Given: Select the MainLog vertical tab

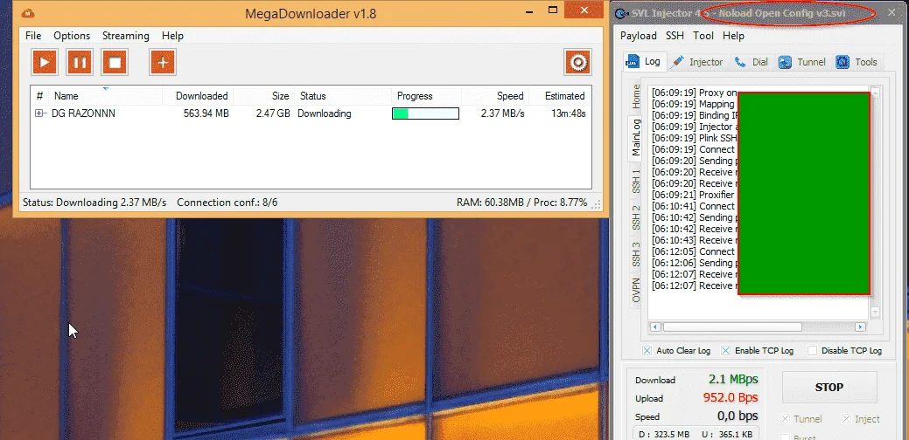Looking at the screenshot, I should (636, 138).
